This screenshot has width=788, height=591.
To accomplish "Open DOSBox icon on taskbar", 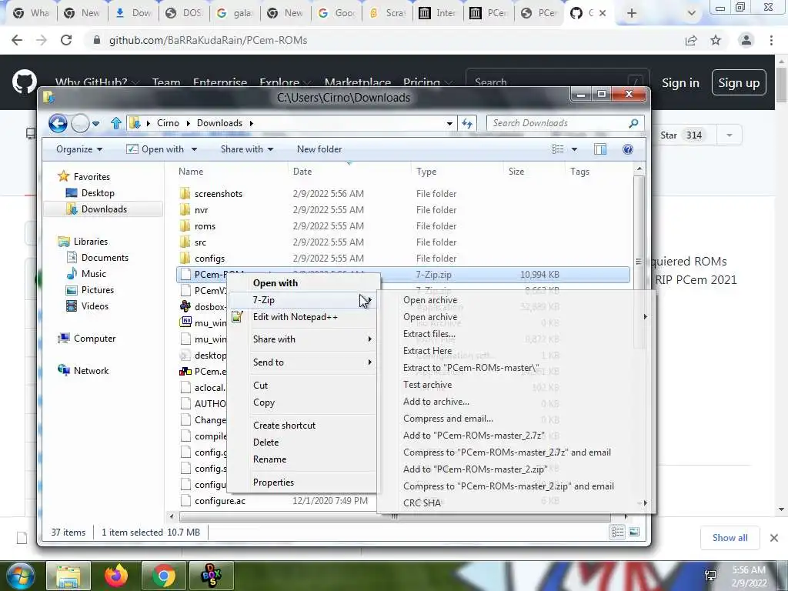I will pyautogui.click(x=211, y=576).
